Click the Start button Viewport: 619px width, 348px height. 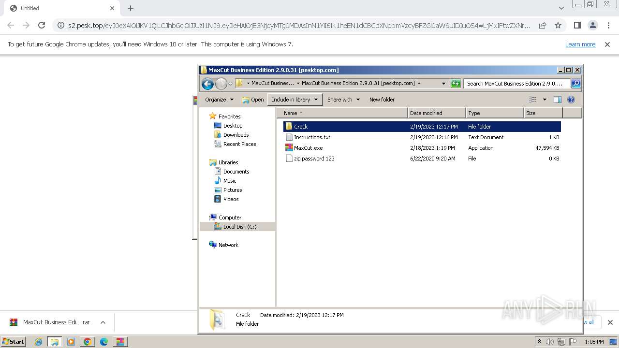pyautogui.click(x=14, y=342)
